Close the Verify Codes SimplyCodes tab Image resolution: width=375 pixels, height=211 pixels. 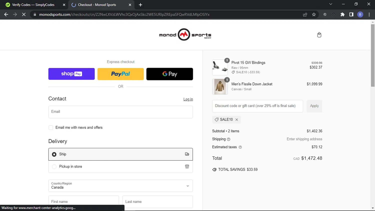pos(64,5)
